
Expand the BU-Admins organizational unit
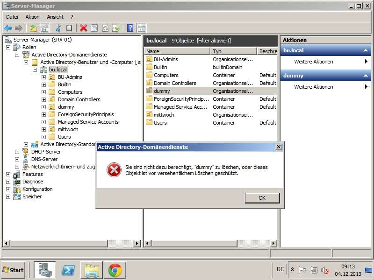click(43, 77)
